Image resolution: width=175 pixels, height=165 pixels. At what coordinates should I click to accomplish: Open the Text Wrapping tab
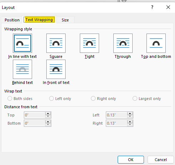tap(39, 20)
